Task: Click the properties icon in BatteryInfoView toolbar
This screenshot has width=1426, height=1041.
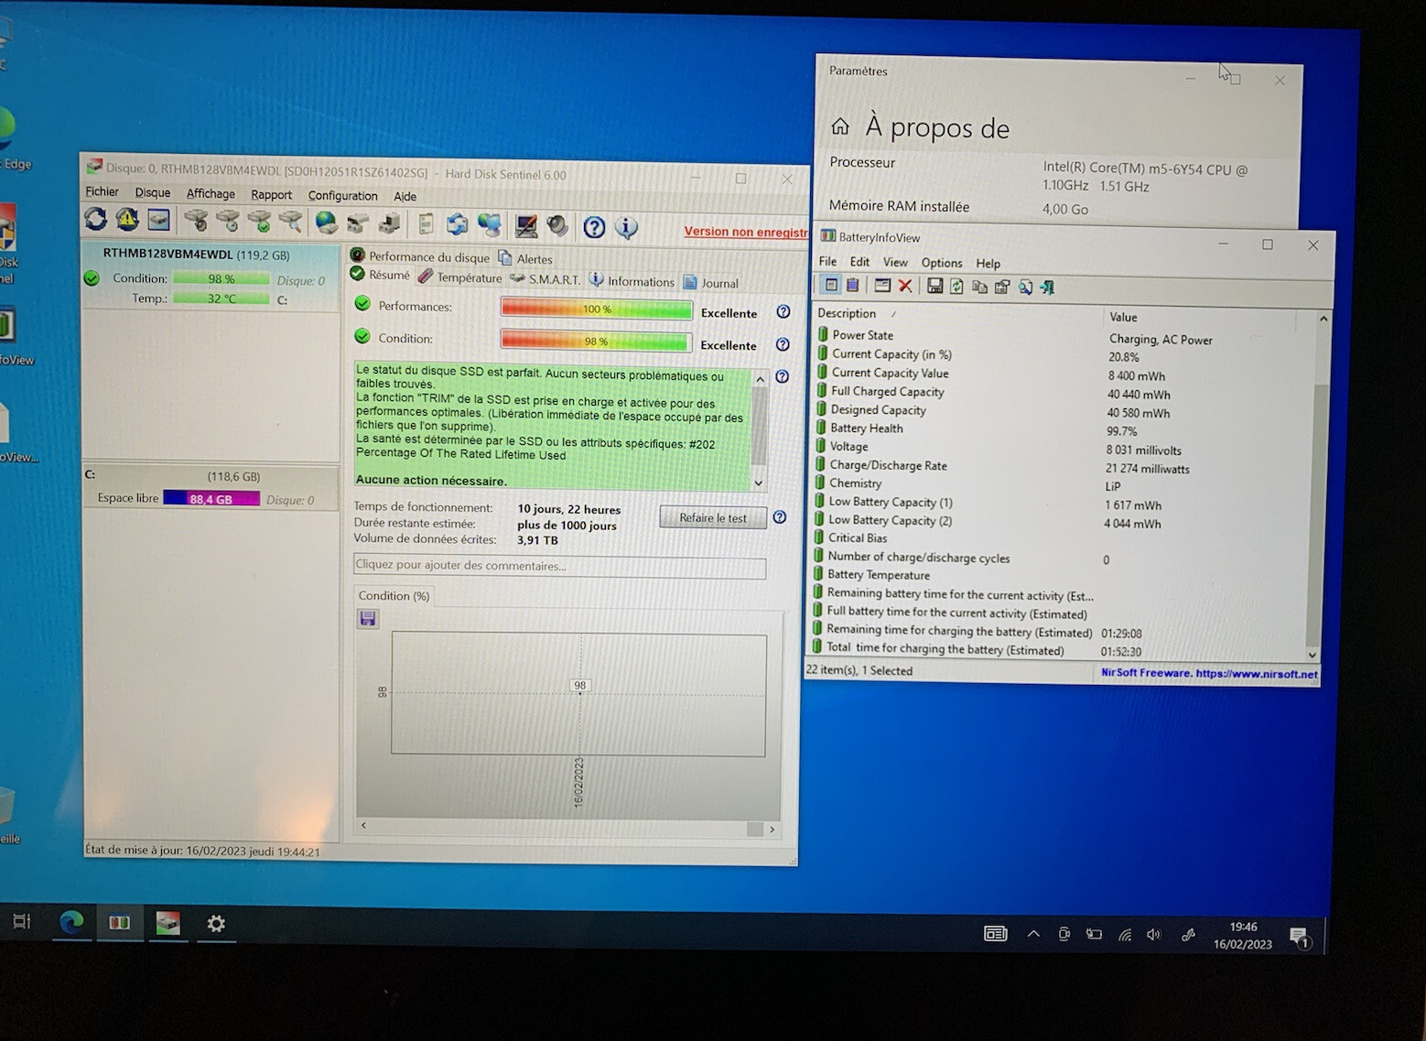Action: (1002, 287)
